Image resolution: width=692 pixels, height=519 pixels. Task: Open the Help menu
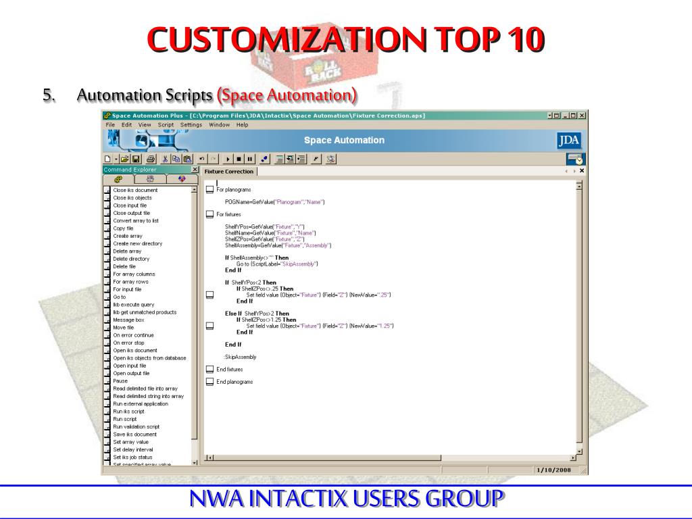pos(243,125)
